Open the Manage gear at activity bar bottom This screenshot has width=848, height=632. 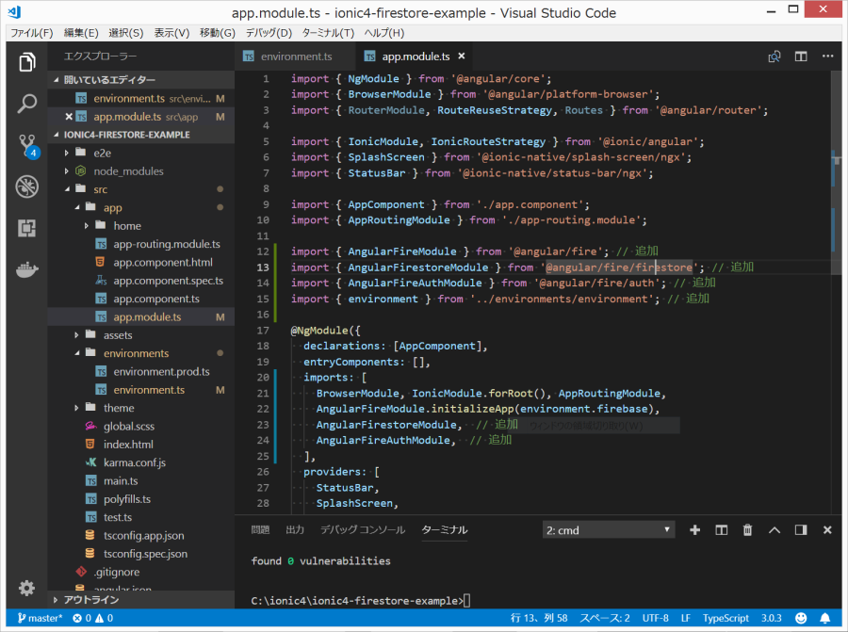[27, 588]
